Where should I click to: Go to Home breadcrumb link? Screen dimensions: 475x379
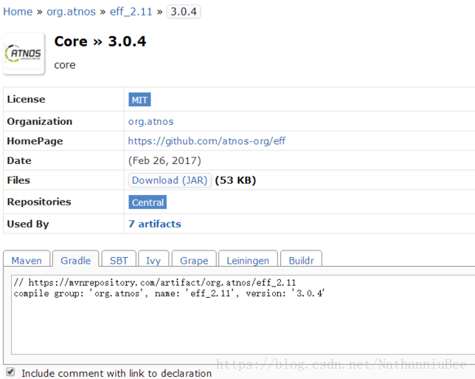click(x=18, y=12)
